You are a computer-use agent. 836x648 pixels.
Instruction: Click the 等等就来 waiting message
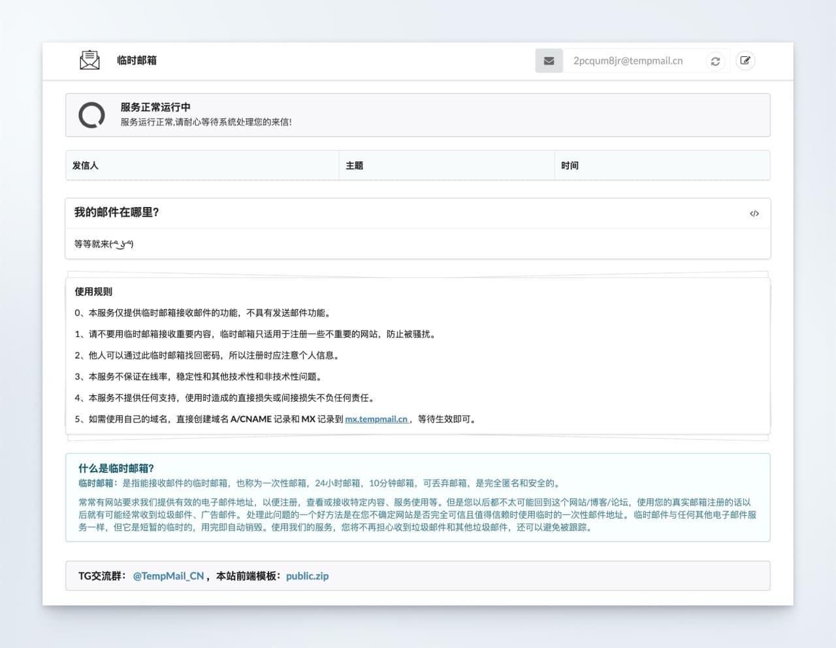[x=104, y=244]
